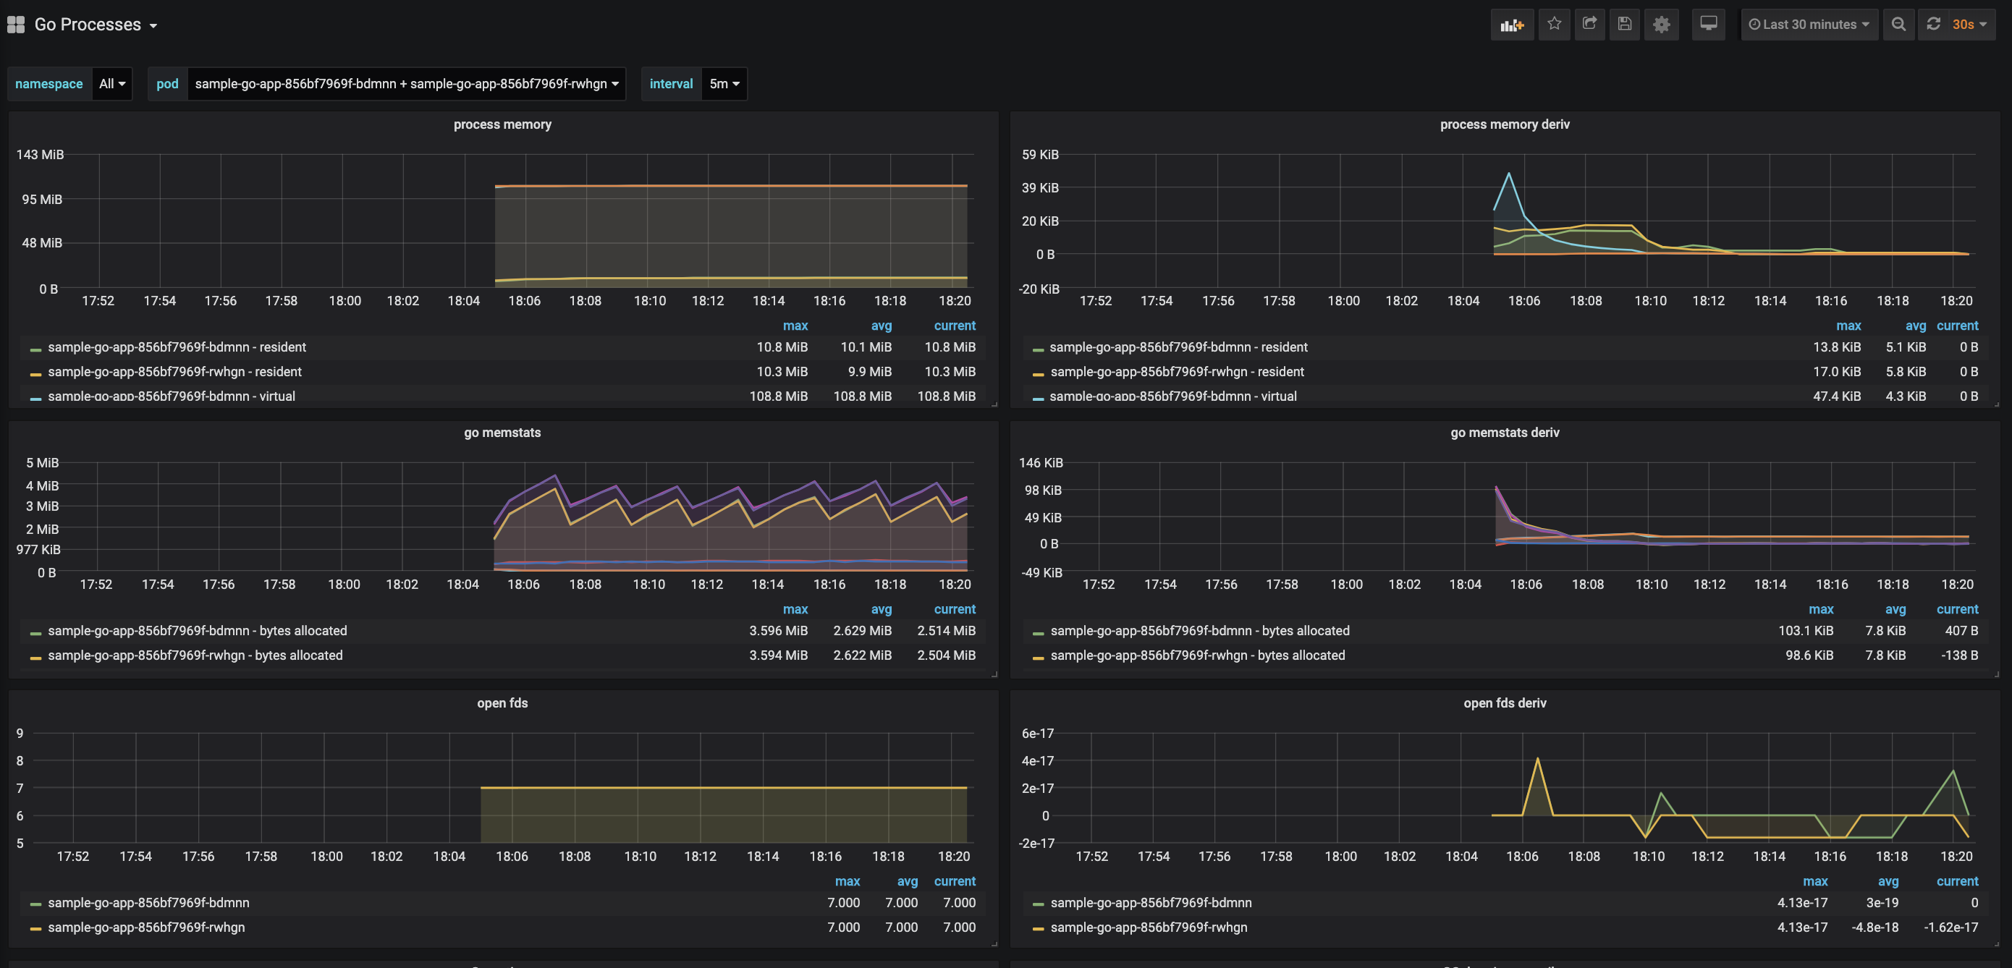
Task: Click the Add panel icon
Action: tap(1511, 24)
